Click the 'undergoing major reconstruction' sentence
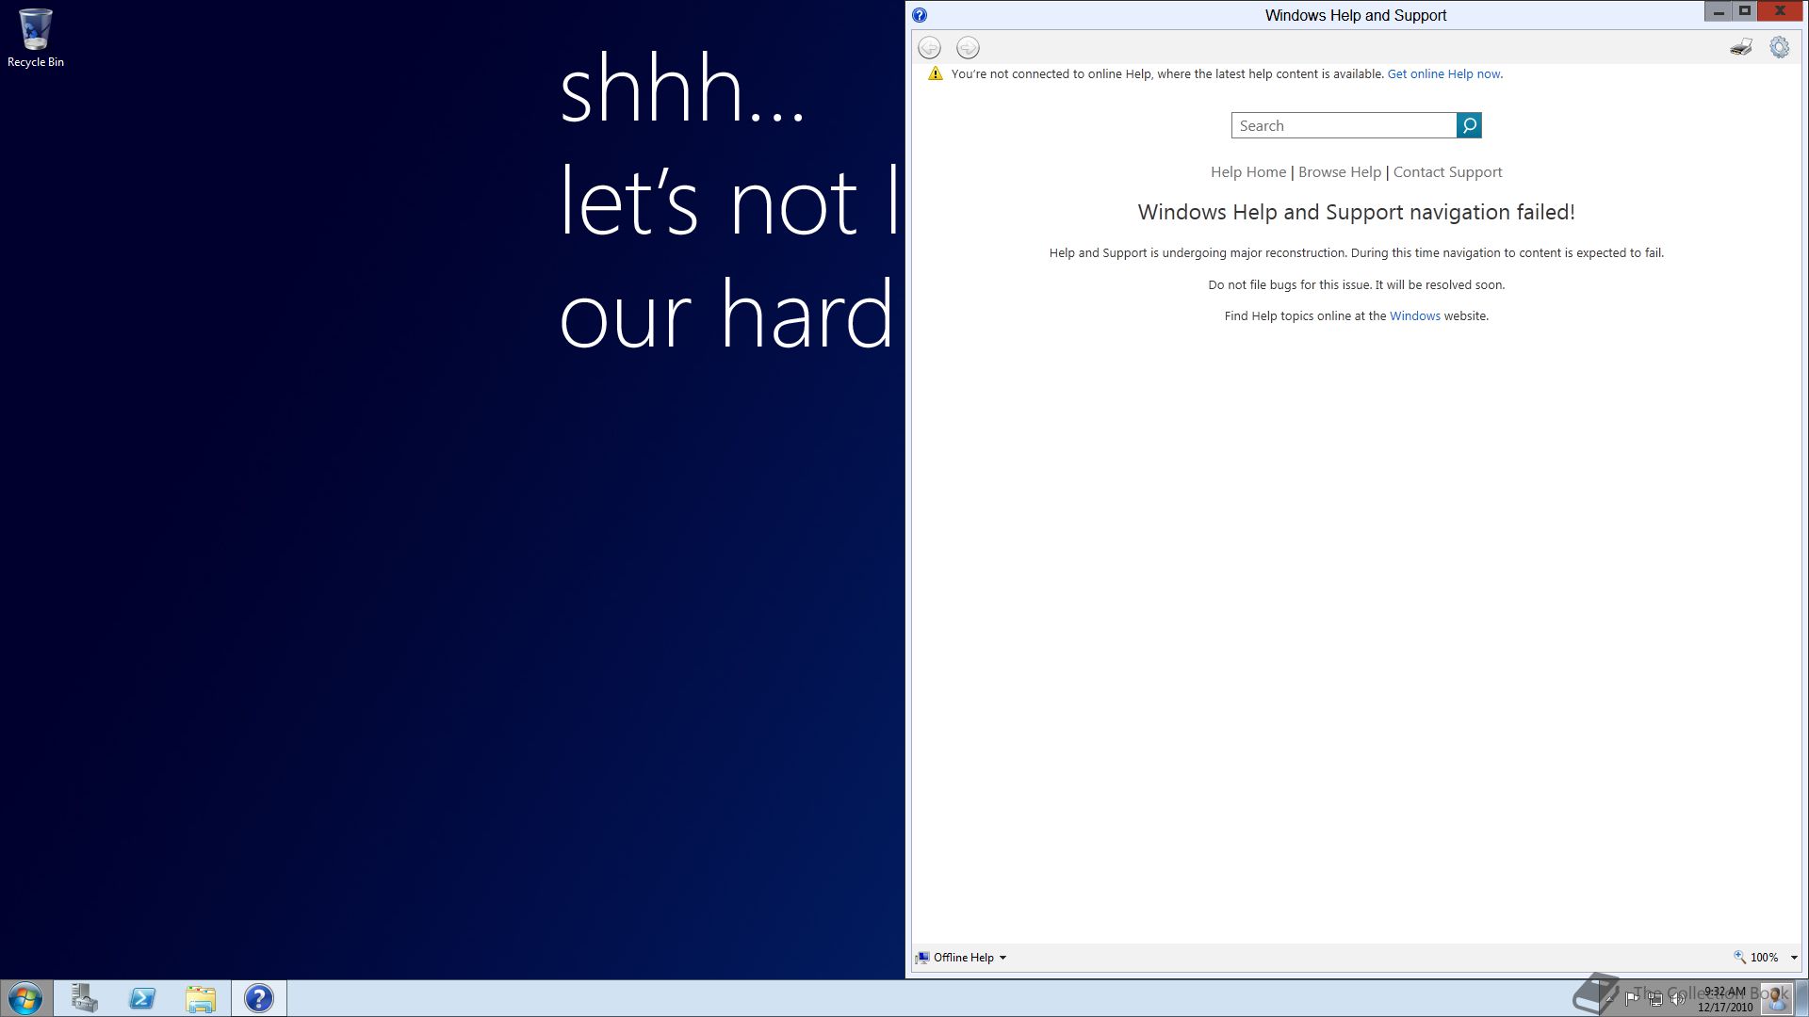This screenshot has width=1809, height=1017. pos(1357,252)
